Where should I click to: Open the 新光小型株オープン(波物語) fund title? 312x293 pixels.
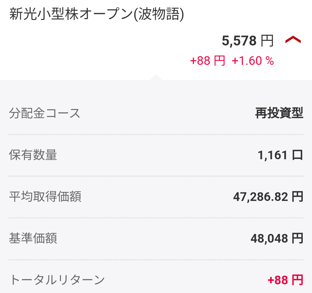pos(96,14)
